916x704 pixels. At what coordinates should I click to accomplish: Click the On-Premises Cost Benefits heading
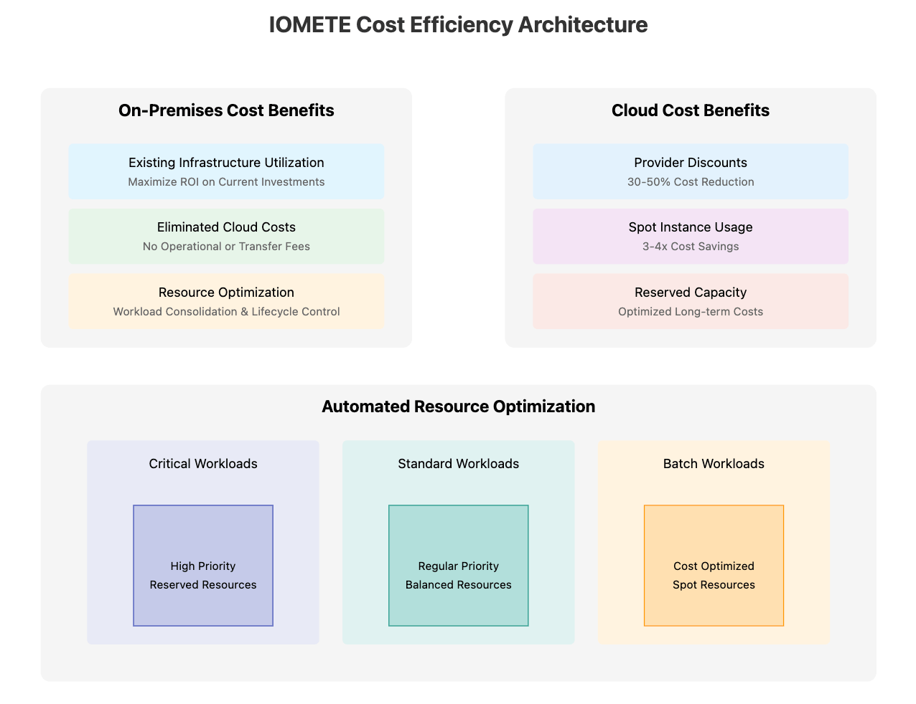(226, 110)
